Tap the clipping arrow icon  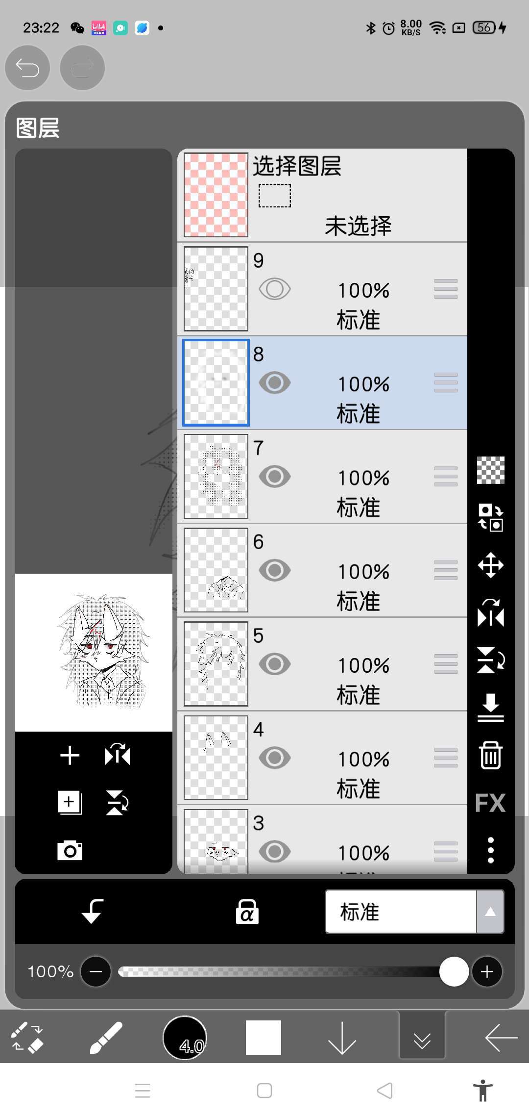coord(92,912)
